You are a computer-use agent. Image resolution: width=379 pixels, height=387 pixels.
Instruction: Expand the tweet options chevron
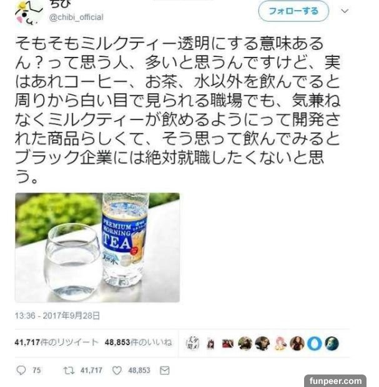(x=345, y=11)
